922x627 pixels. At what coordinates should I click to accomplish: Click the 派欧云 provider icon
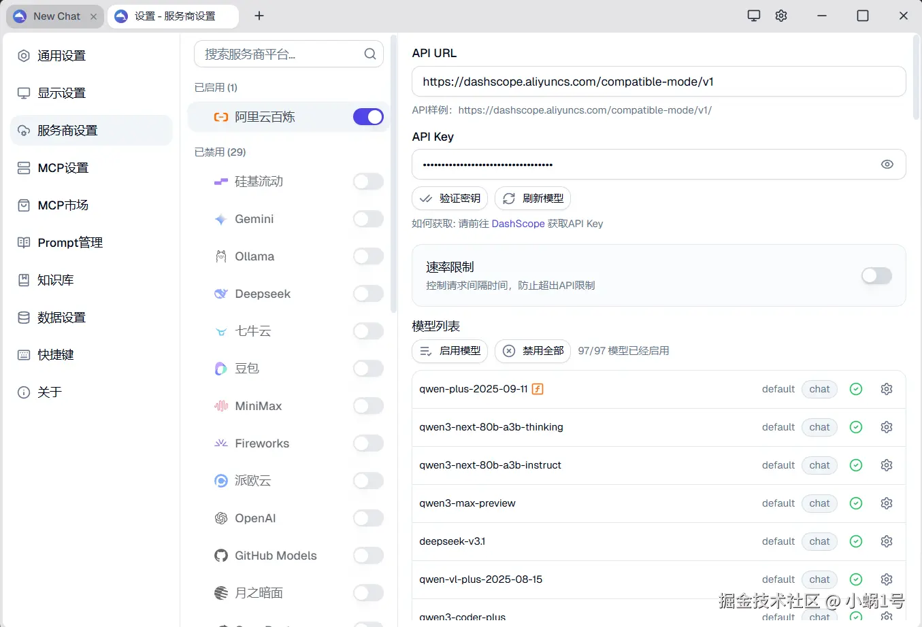coord(221,481)
